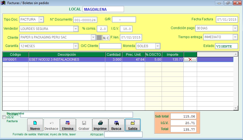Screen dimensions: 243x140
Task: Click the Descripción column header
Action: click(x=67, y=55)
